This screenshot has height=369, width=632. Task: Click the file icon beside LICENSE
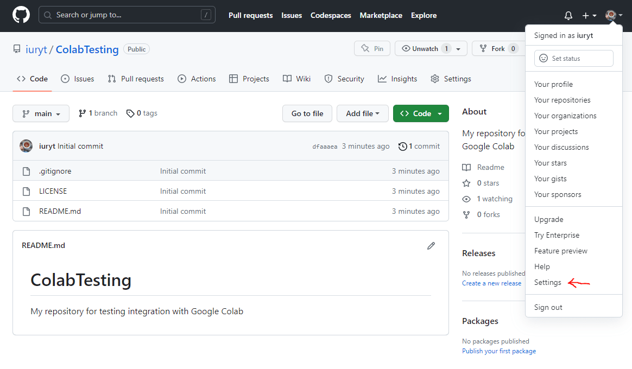[26, 190]
